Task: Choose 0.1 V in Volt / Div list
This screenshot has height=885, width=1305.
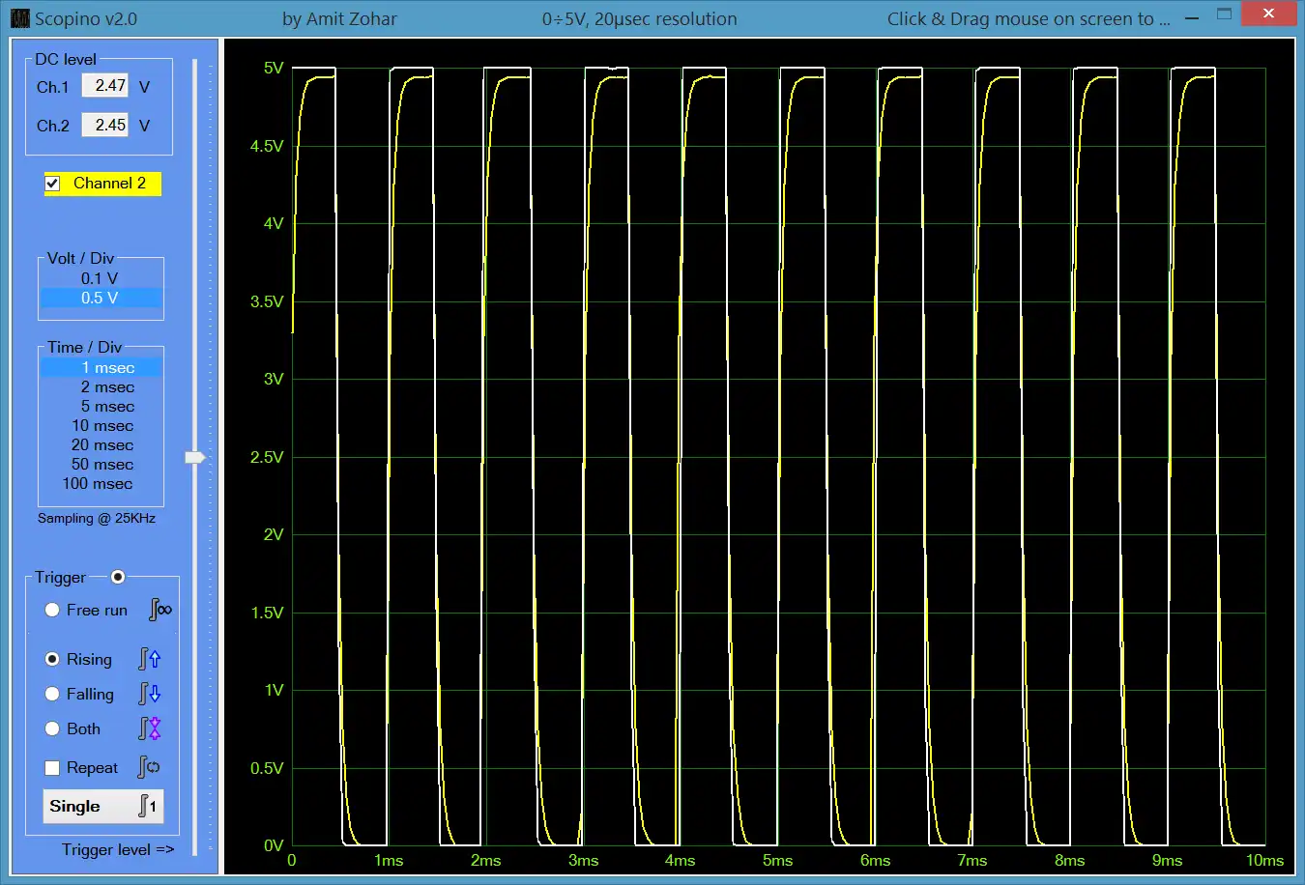Action: tap(101, 278)
